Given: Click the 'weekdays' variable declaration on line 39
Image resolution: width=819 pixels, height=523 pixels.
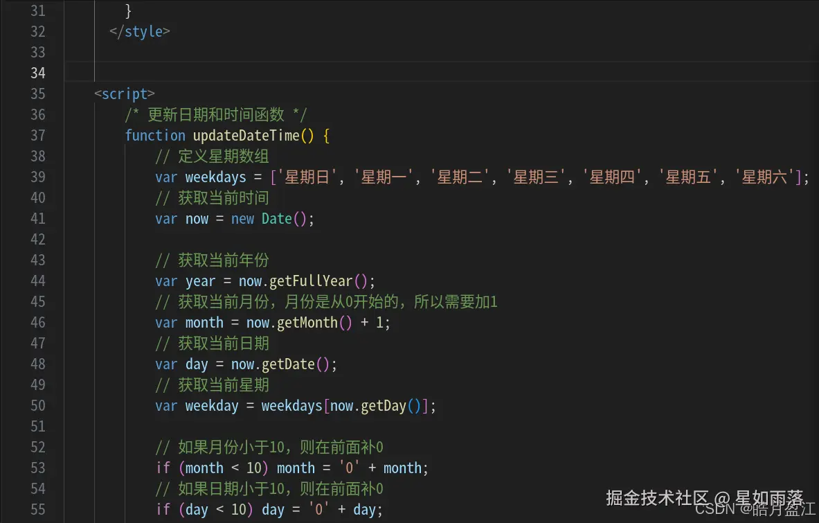Looking at the screenshot, I should point(216,177).
